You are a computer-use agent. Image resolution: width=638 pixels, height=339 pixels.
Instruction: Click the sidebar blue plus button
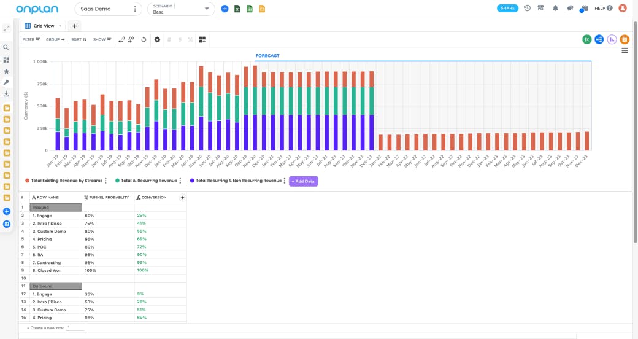(7, 211)
